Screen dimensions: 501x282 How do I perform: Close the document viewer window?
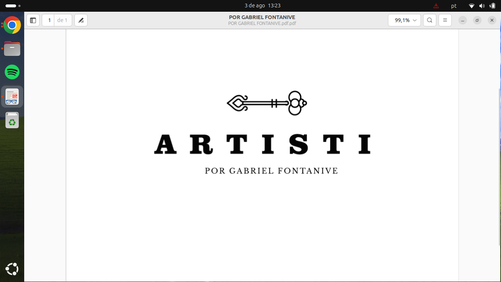pyautogui.click(x=492, y=20)
